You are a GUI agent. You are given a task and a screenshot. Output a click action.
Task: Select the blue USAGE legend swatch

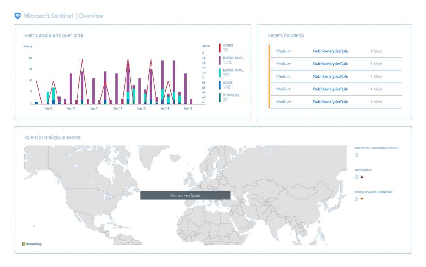click(220, 85)
